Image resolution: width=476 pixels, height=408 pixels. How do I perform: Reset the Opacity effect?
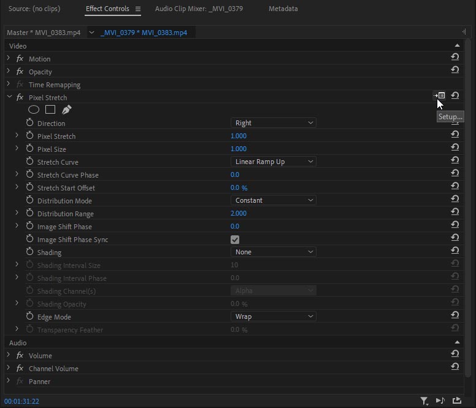455,69
